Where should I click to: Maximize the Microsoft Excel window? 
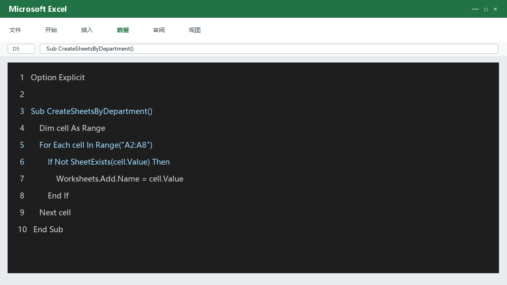click(x=486, y=9)
